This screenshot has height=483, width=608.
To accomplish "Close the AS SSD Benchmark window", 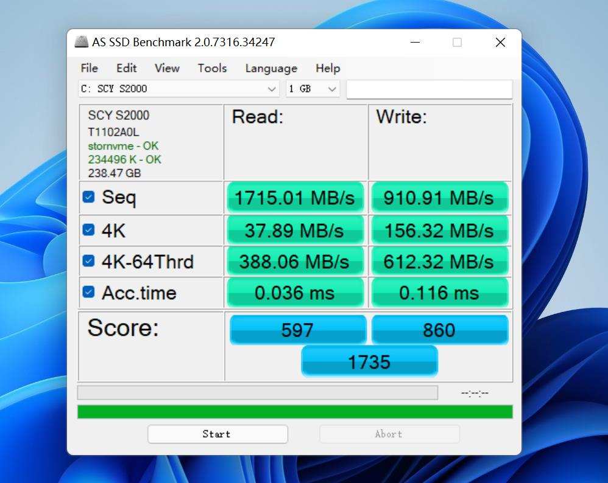I will pos(500,43).
